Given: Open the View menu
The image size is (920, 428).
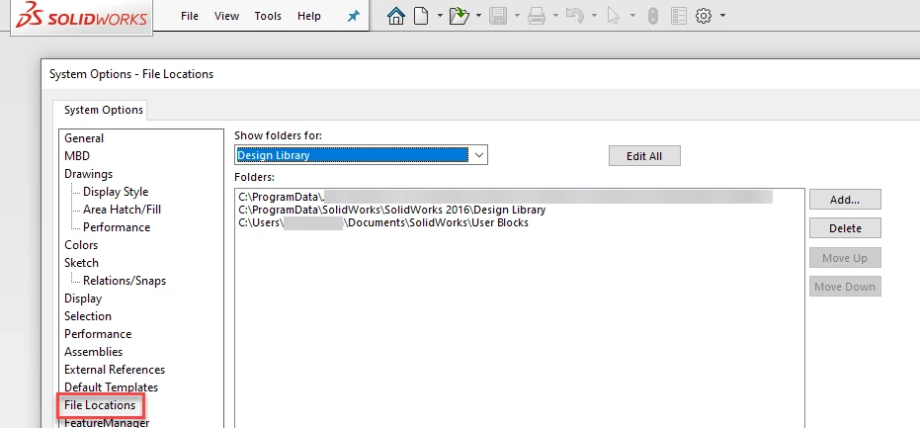Looking at the screenshot, I should (226, 16).
